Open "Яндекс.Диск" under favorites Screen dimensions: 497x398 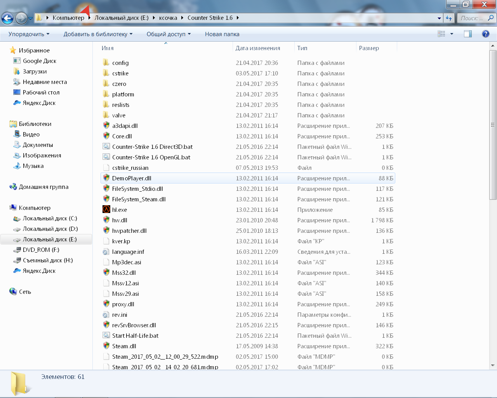(39, 103)
